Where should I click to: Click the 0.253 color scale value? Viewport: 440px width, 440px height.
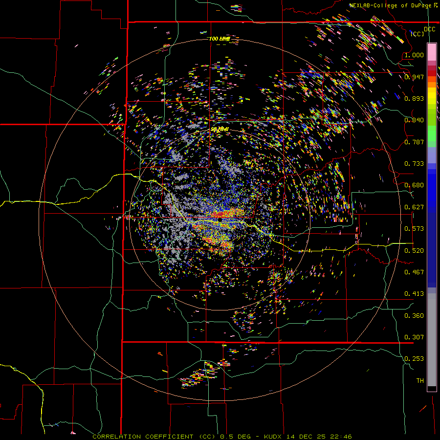pyautogui.click(x=414, y=359)
